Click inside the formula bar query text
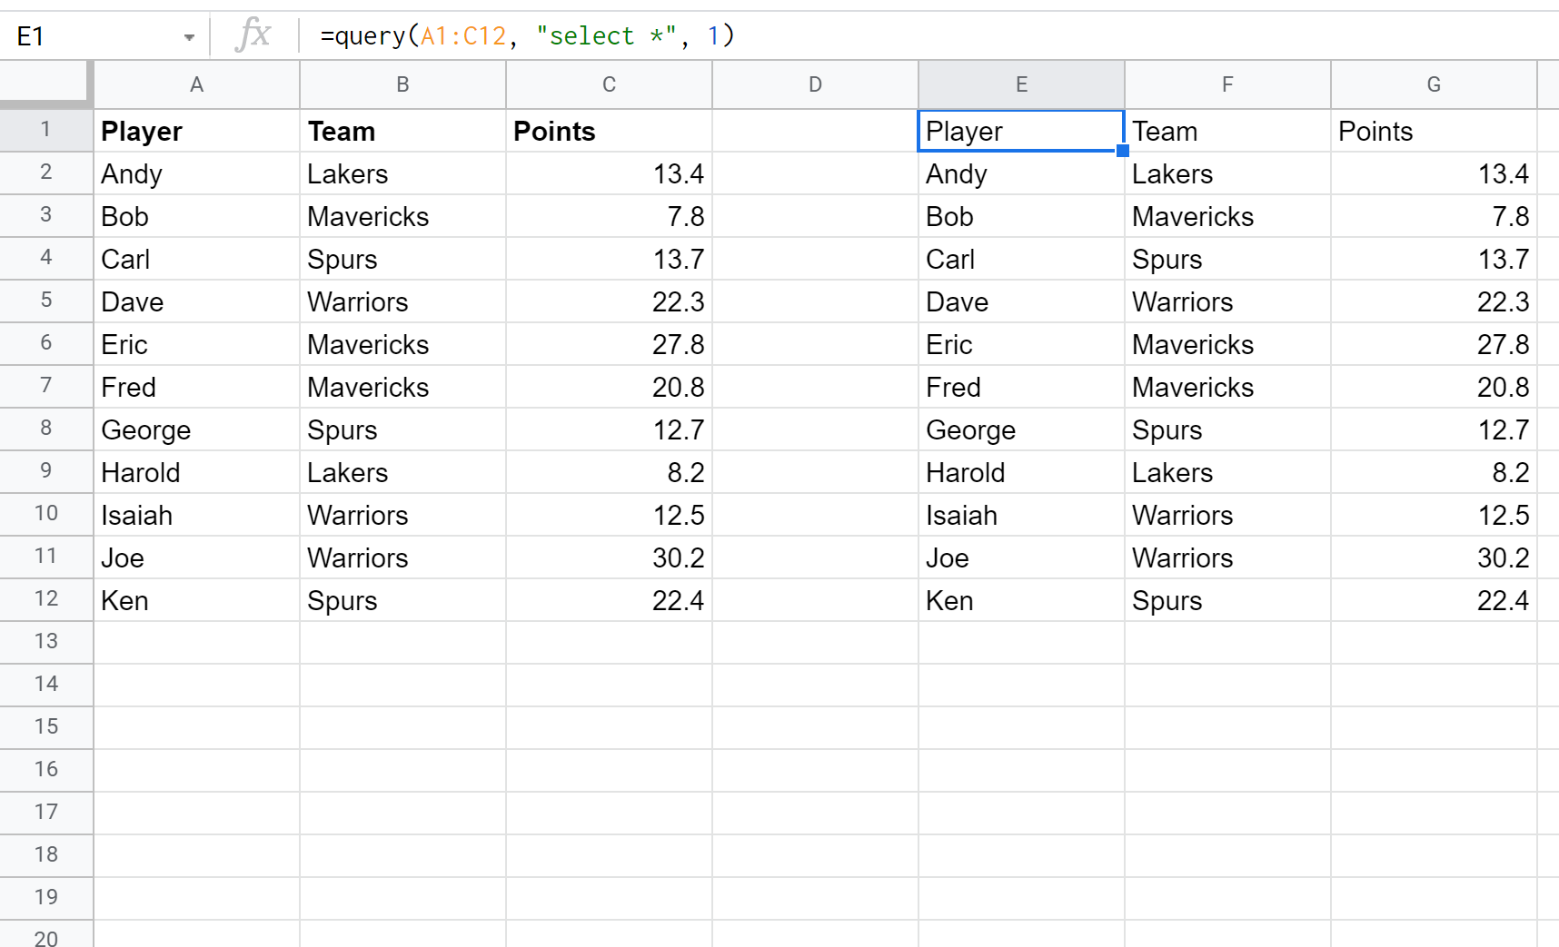Image resolution: width=1559 pixels, height=947 pixels. [x=527, y=36]
